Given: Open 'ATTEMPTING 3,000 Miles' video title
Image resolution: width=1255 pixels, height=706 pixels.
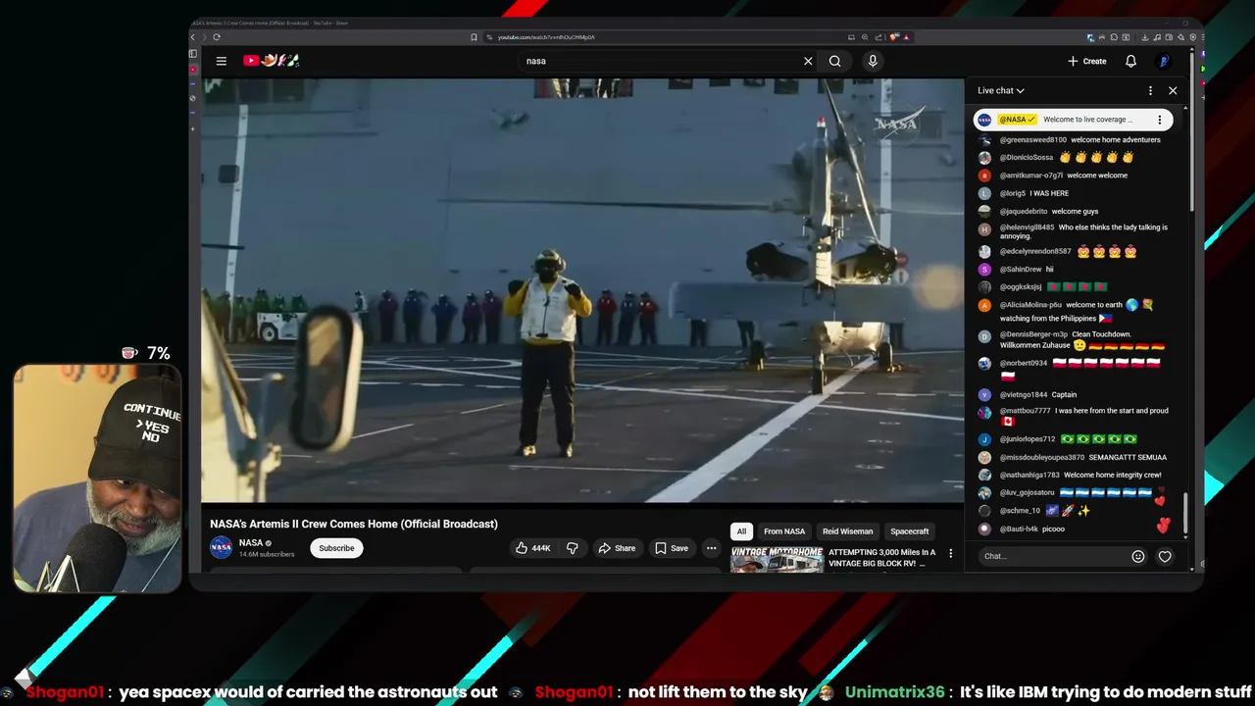Looking at the screenshot, I should click(882, 558).
